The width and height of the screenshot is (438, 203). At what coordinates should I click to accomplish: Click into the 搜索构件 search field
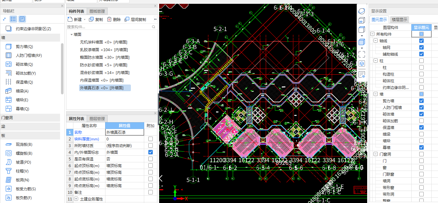[x=109, y=27]
